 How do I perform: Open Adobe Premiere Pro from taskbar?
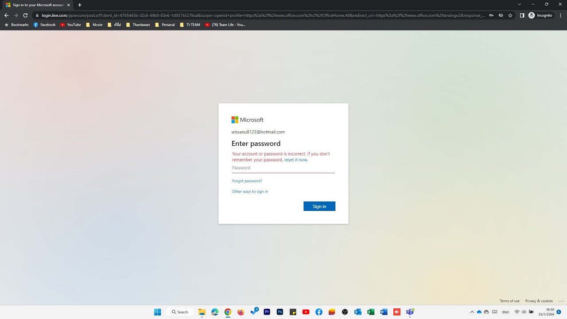[x=267, y=312]
